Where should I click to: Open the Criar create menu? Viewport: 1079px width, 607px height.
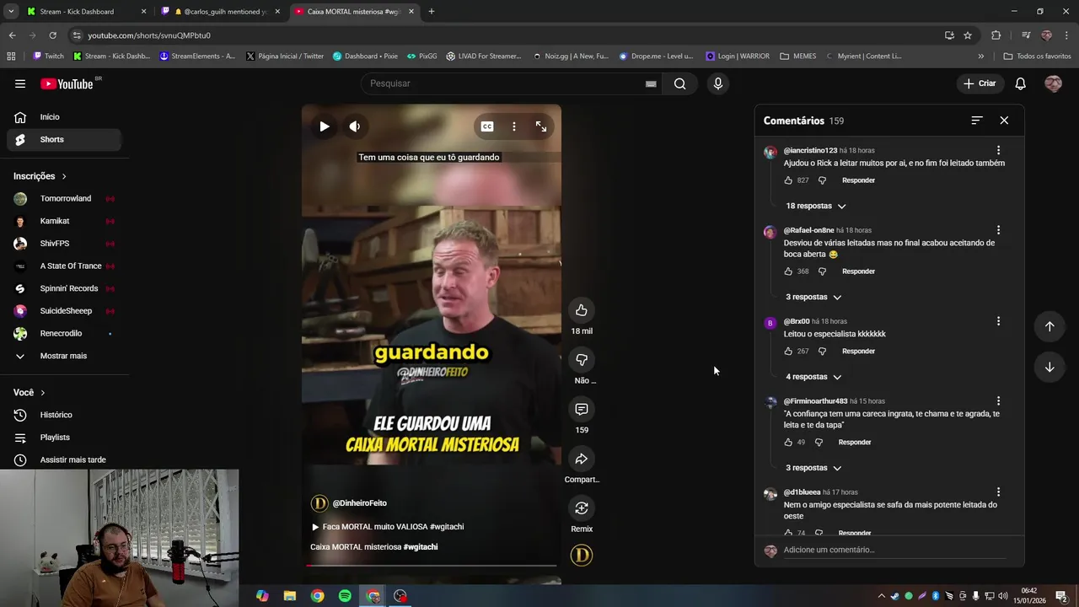tap(980, 83)
